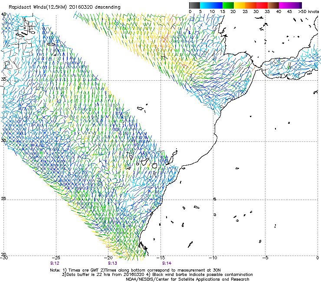Viewport: 321px width, 282px height.
Task: Click the NOAA/NESDIS credit line
Action: 187,279
